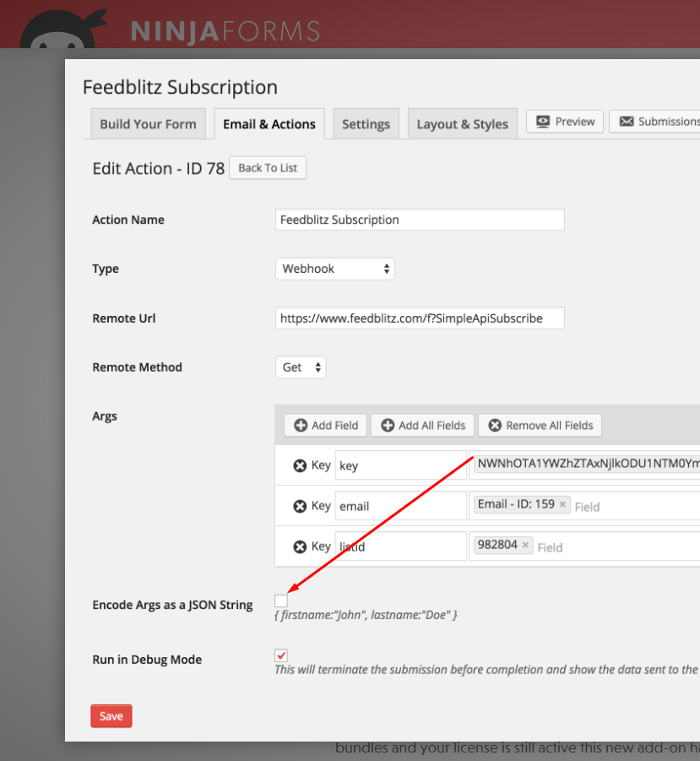Image resolution: width=700 pixels, height=761 pixels.
Task: Go to the Layout & Styles tab
Action: coord(462,123)
